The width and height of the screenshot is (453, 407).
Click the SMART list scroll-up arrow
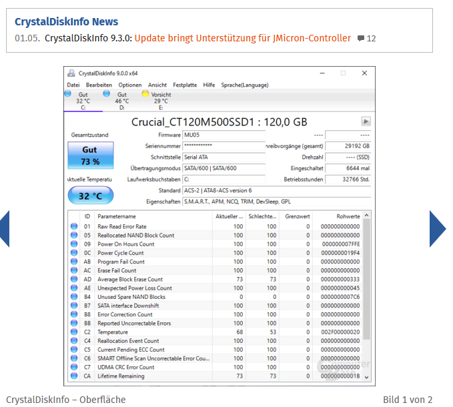(367, 216)
